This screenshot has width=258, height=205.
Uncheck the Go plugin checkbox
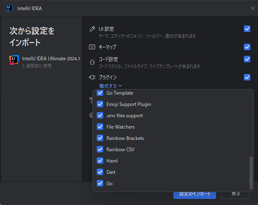click(100, 183)
